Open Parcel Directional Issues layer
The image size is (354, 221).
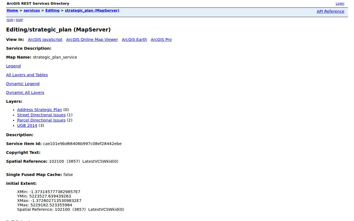tap(41, 120)
